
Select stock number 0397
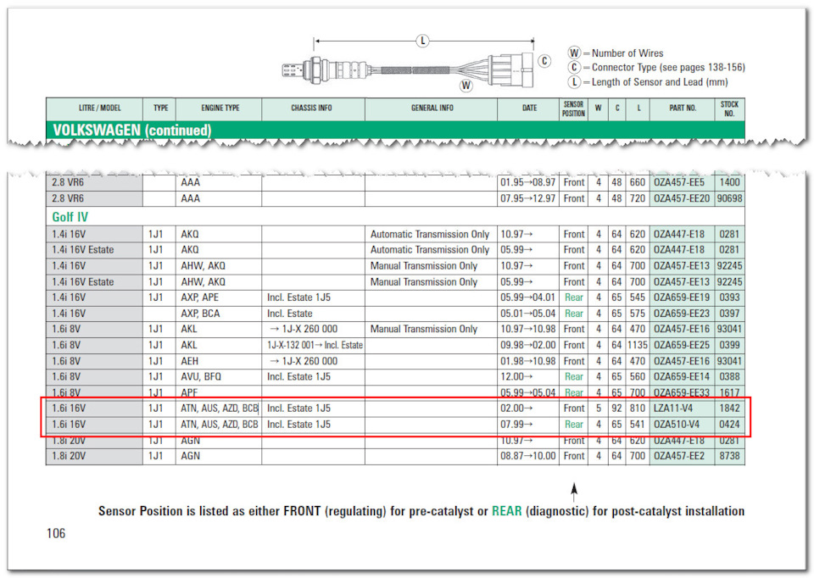[x=729, y=314]
